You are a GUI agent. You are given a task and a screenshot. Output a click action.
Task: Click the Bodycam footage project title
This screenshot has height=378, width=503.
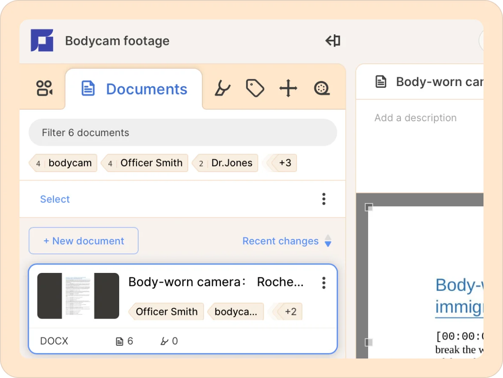click(117, 41)
